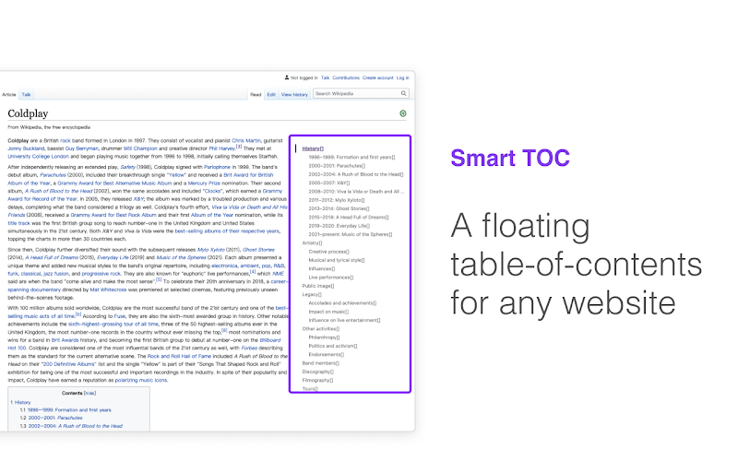Click the Log in link
The height and width of the screenshot is (461, 738).
(x=402, y=78)
